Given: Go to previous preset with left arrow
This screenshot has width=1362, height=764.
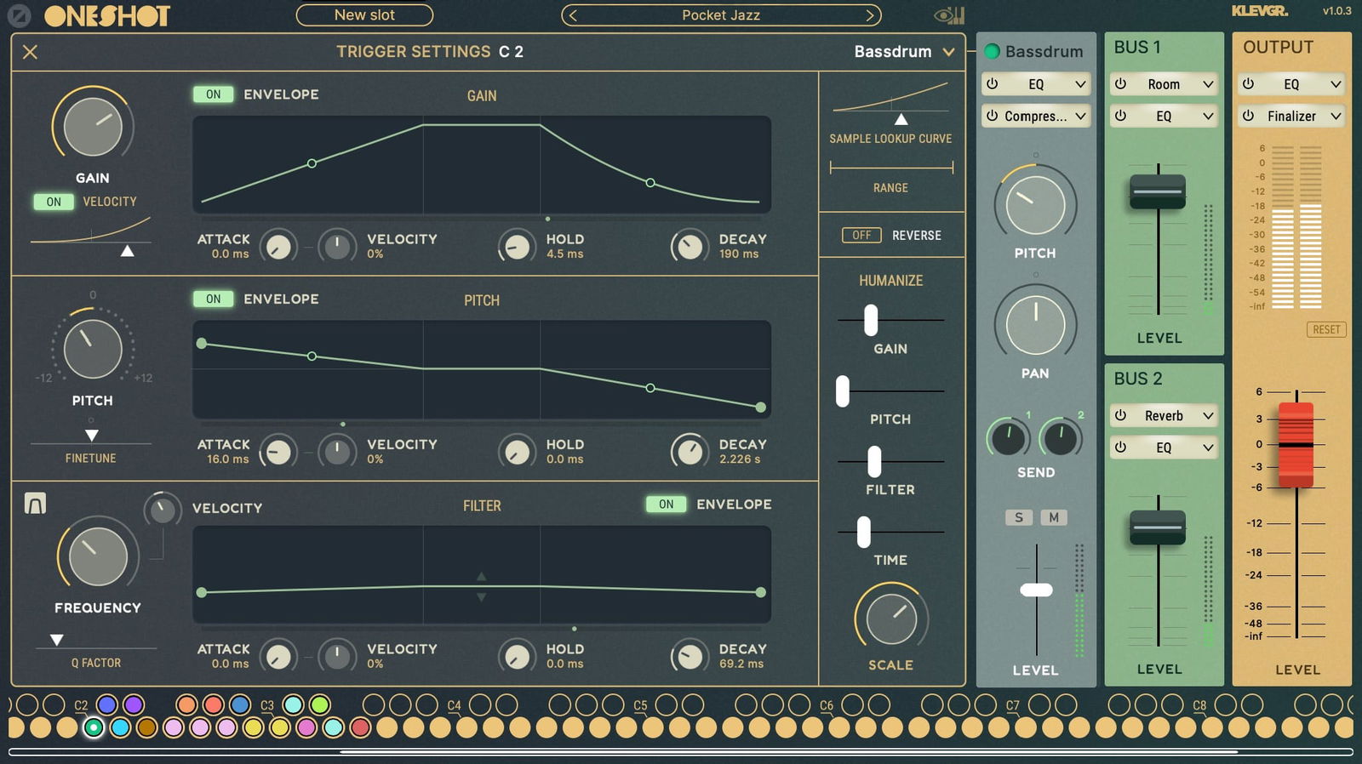Looking at the screenshot, I should pos(573,15).
